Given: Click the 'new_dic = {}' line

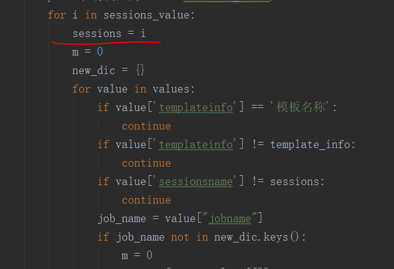Looking at the screenshot, I should click(x=108, y=70).
